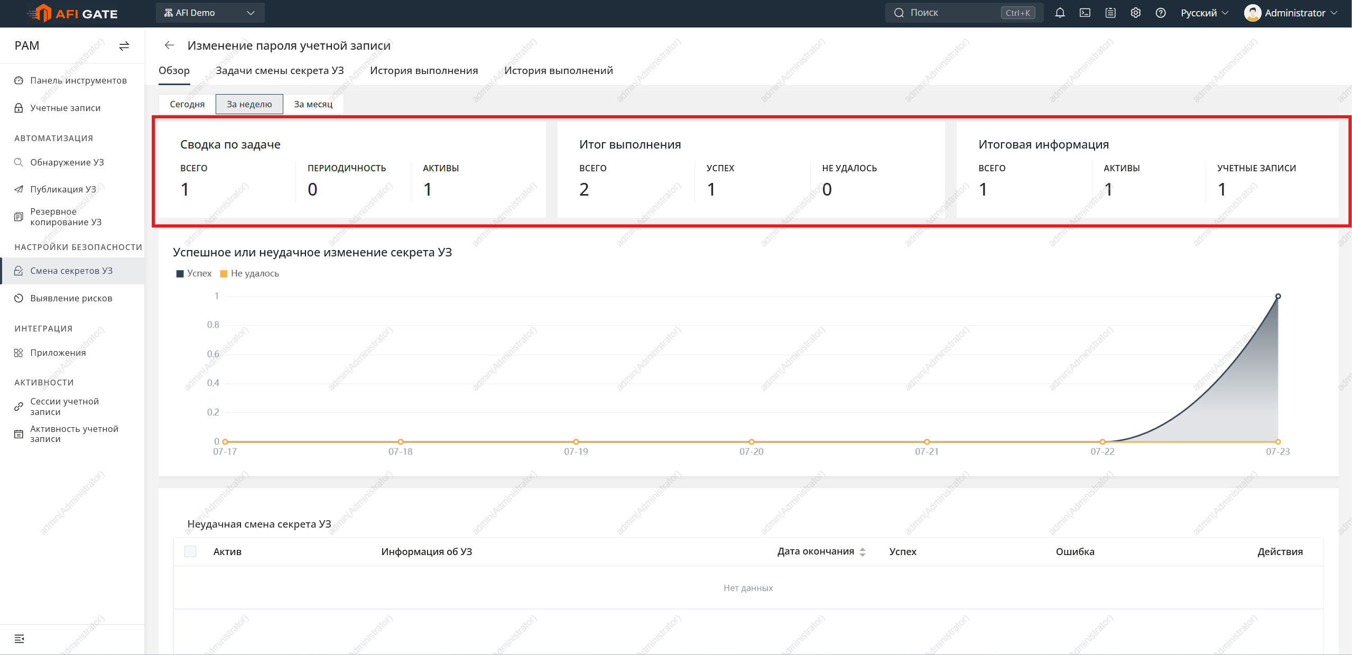Sort by Дата окончания column arrows
1352x655 pixels.
(x=863, y=552)
